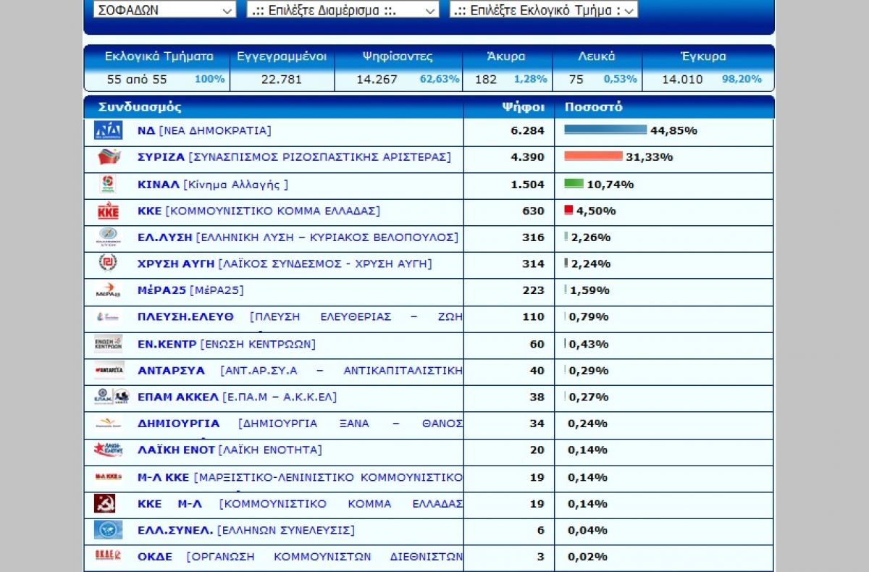This screenshot has height=572, width=869.
Task: Click the ΜέΡΑ25 vote count 223
Action: (x=533, y=290)
